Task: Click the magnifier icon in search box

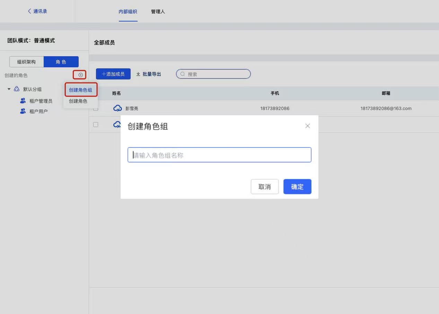Action: coord(183,74)
